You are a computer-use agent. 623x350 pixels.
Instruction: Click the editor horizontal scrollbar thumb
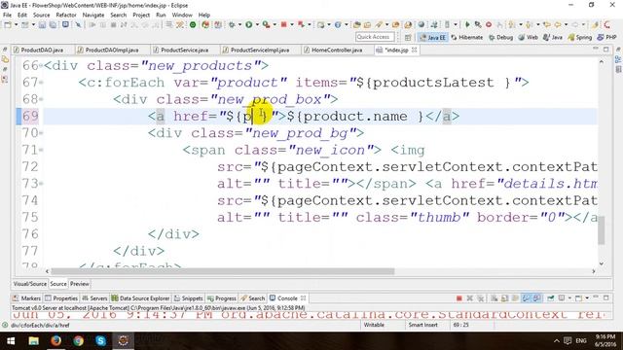point(223,271)
